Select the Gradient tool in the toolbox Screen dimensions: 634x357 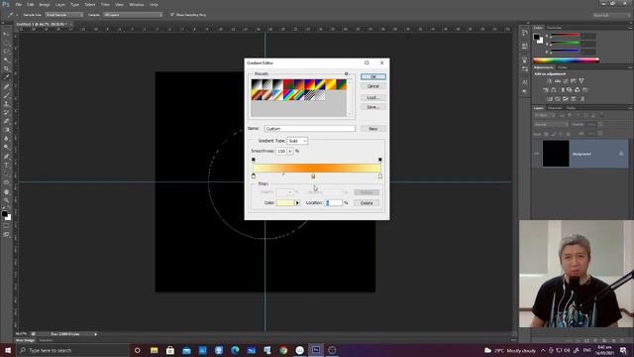point(6,130)
